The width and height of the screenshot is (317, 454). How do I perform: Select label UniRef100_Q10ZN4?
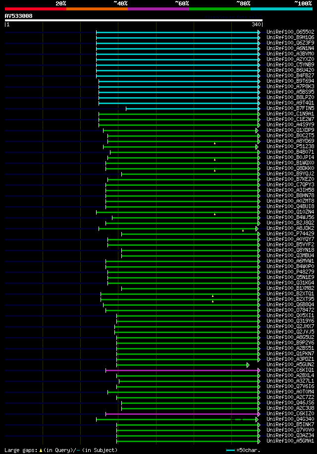[290, 212]
